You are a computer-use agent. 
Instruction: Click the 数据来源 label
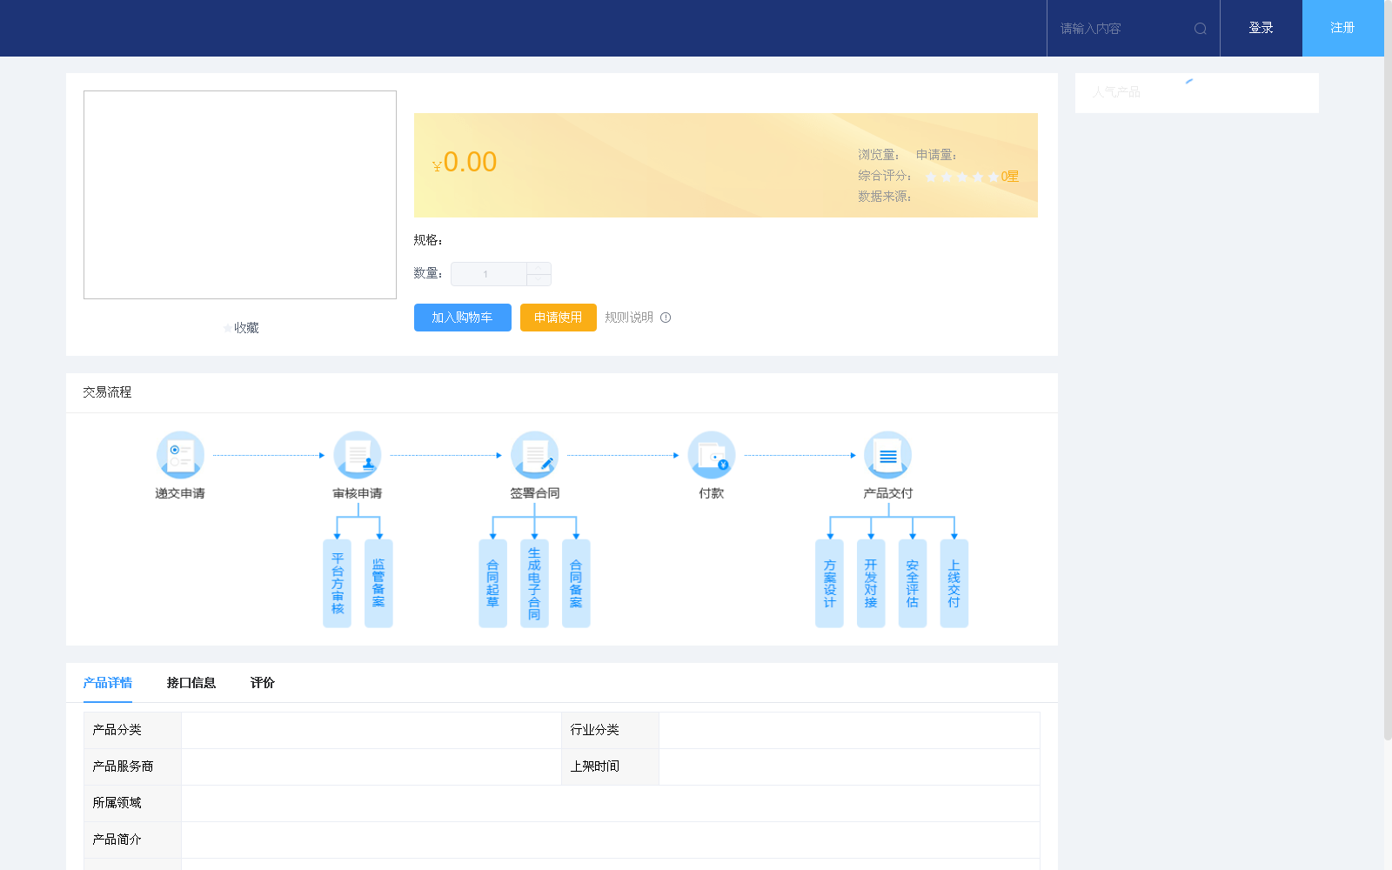point(885,197)
